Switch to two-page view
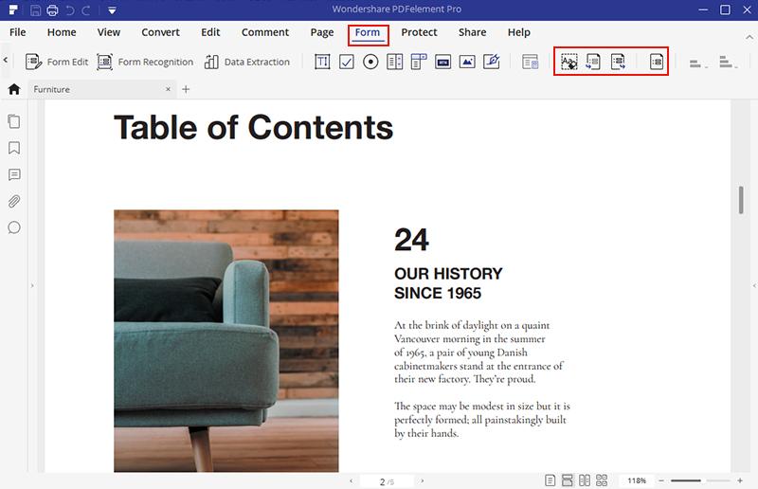Screen dimensions: 758x489 pyautogui.click(x=584, y=480)
